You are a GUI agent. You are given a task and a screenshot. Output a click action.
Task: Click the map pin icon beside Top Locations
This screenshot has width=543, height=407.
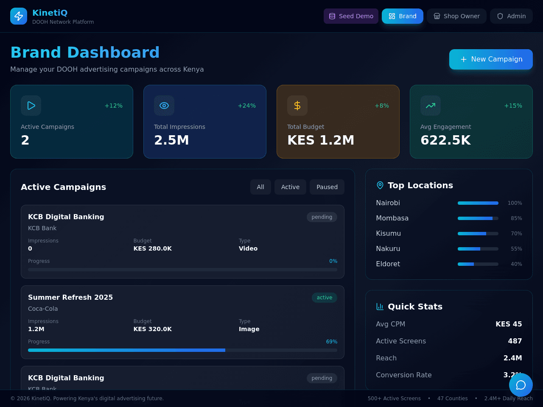[x=380, y=185]
